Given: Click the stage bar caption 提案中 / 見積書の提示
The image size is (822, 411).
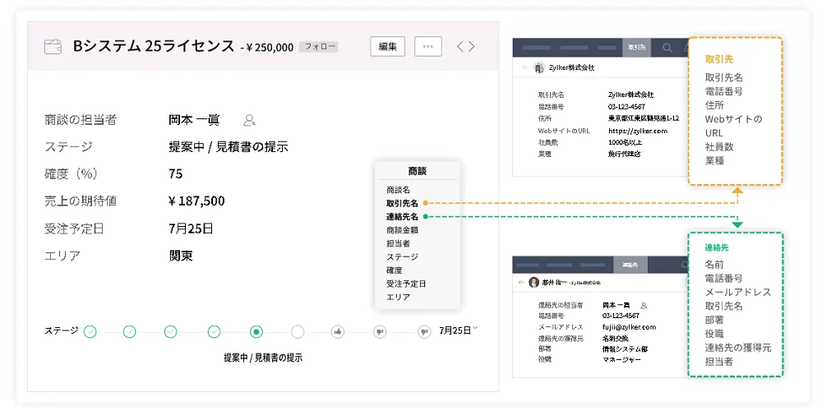Looking at the screenshot, I should tap(263, 358).
